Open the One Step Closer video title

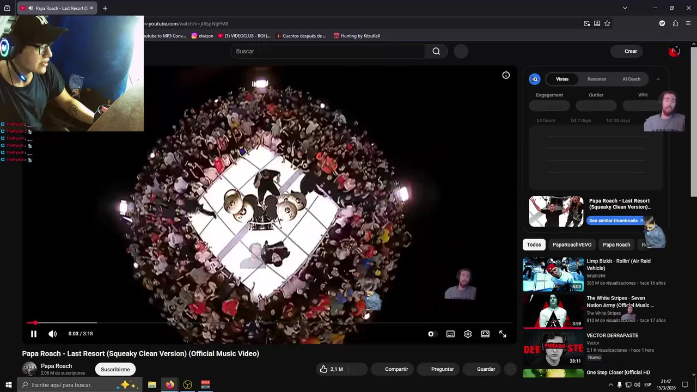[x=618, y=372]
